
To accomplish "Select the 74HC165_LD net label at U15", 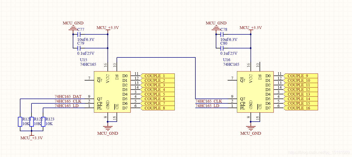I will [x=67, y=106].
